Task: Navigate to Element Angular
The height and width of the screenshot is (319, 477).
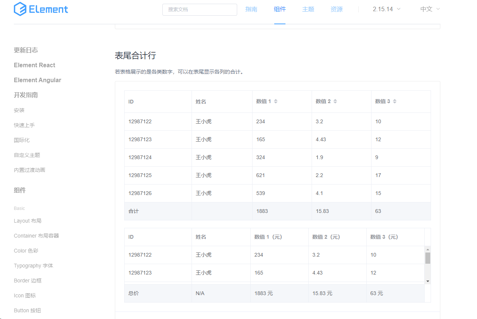Action: point(37,80)
